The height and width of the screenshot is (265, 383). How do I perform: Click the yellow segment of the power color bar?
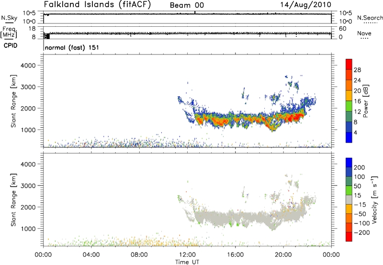tap(349, 96)
